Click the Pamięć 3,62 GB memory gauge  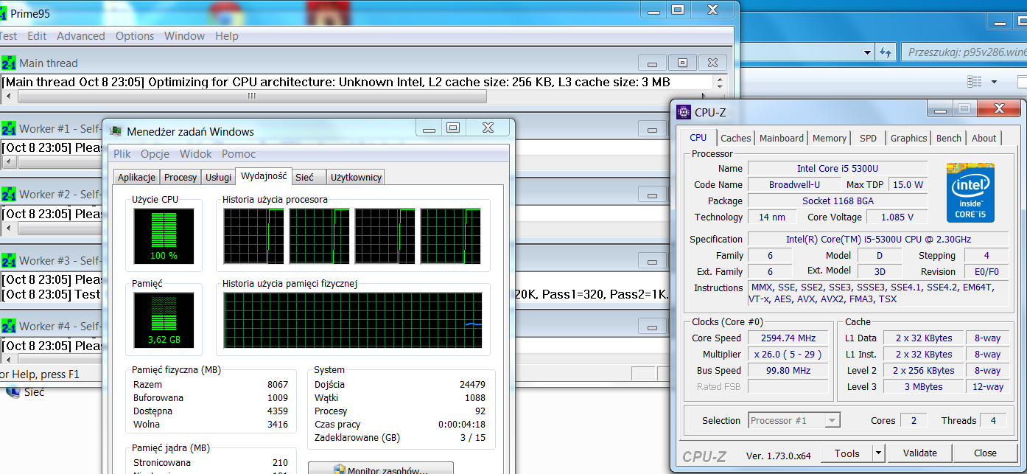164,320
